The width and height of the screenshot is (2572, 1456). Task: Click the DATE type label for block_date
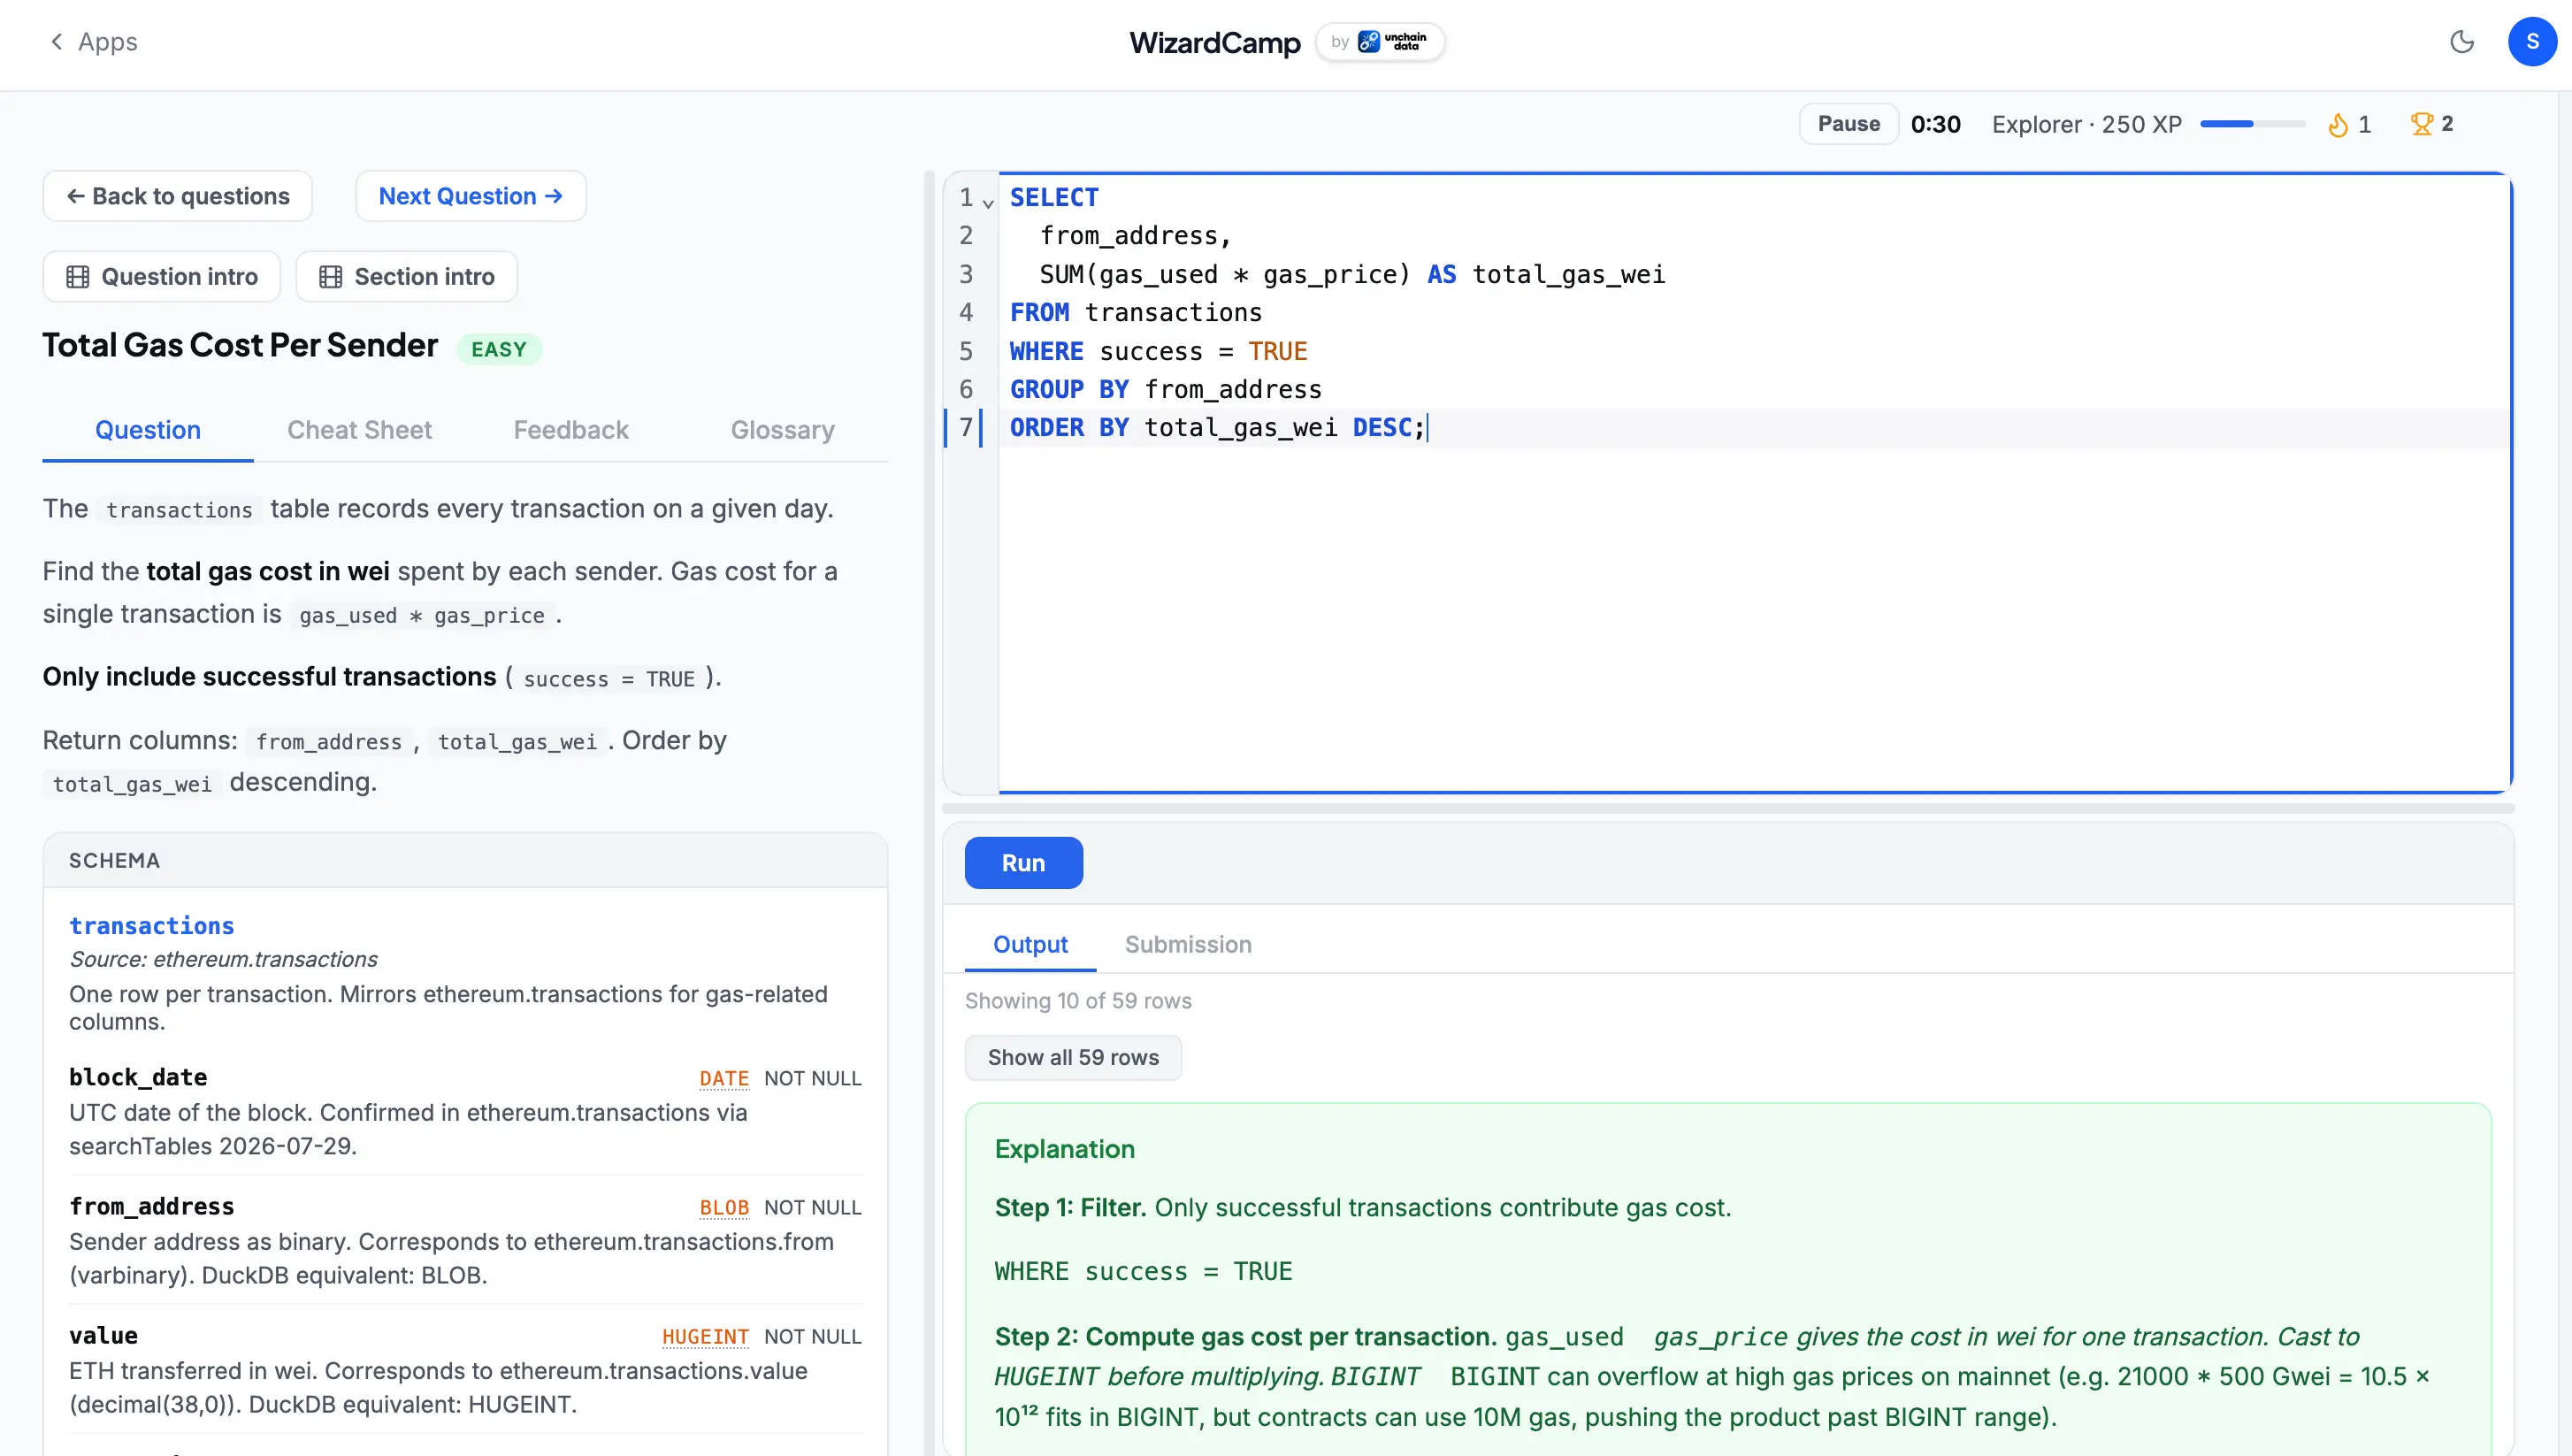click(723, 1078)
